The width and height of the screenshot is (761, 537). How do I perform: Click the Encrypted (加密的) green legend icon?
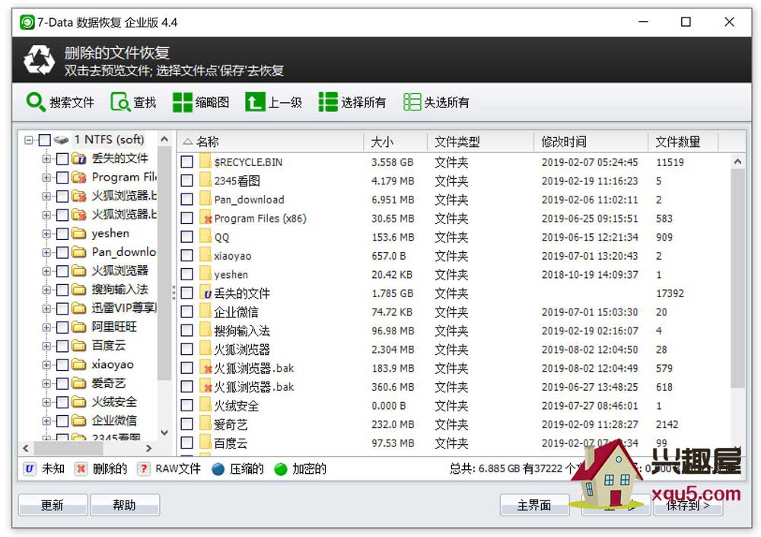281,469
